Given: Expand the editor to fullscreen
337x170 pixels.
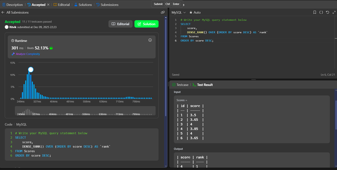Looking at the screenshot, I should point(334,13).
